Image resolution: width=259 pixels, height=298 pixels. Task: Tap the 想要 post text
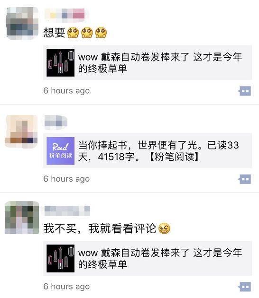coord(55,33)
